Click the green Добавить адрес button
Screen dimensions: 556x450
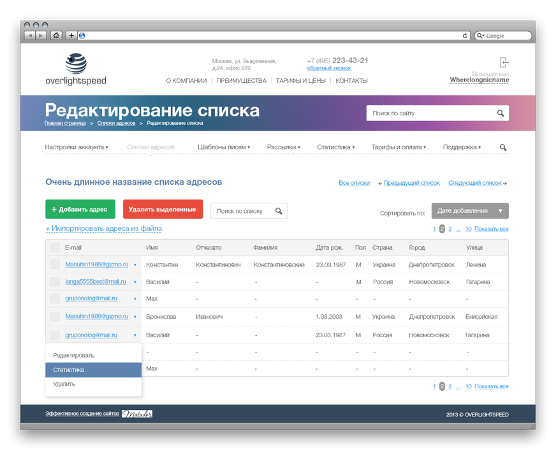tap(80, 209)
